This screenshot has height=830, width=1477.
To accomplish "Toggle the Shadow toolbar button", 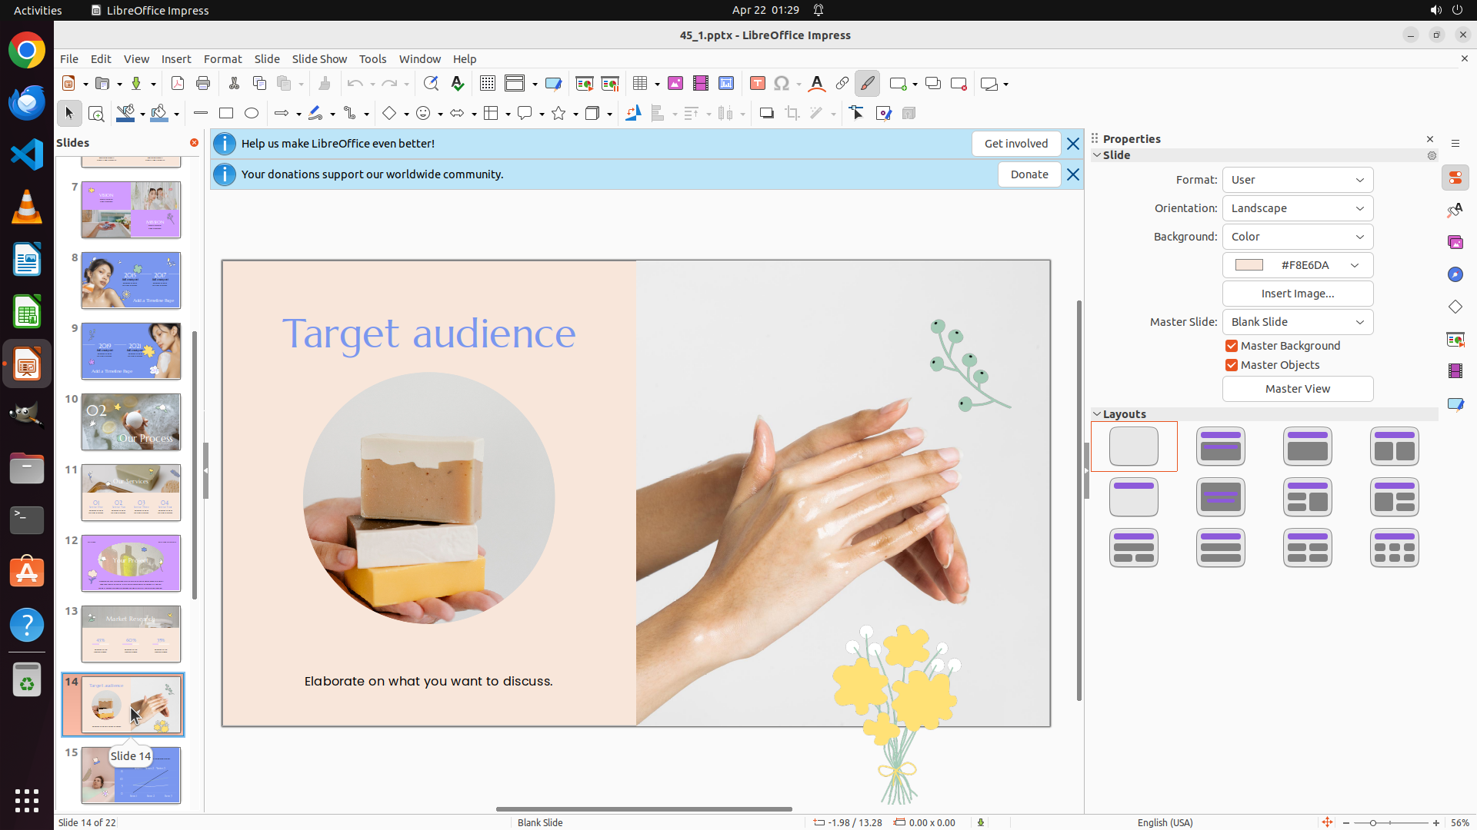I will pyautogui.click(x=766, y=114).
